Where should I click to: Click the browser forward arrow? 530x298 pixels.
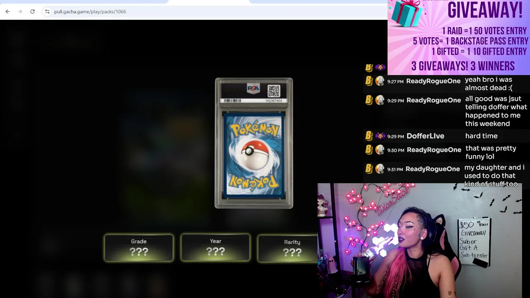point(20,12)
